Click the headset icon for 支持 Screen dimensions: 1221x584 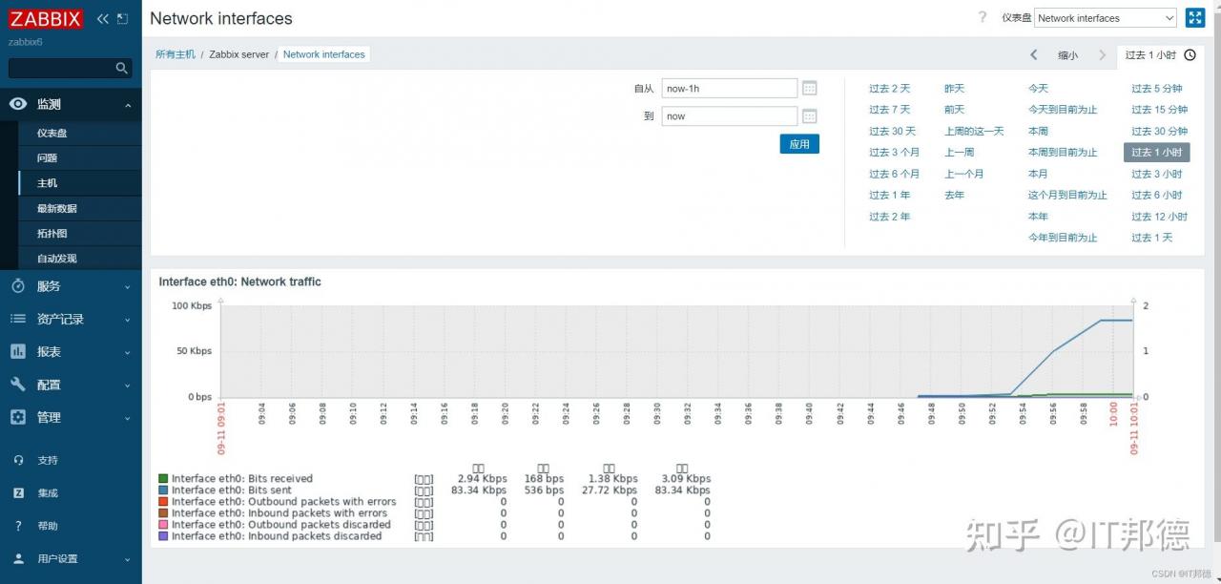pos(18,460)
